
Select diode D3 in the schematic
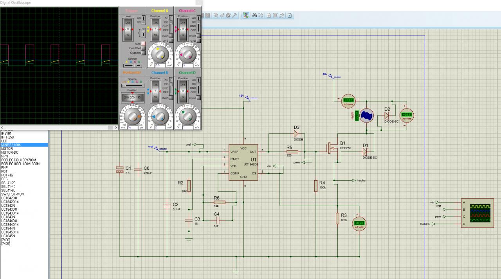pyautogui.click(x=296, y=133)
